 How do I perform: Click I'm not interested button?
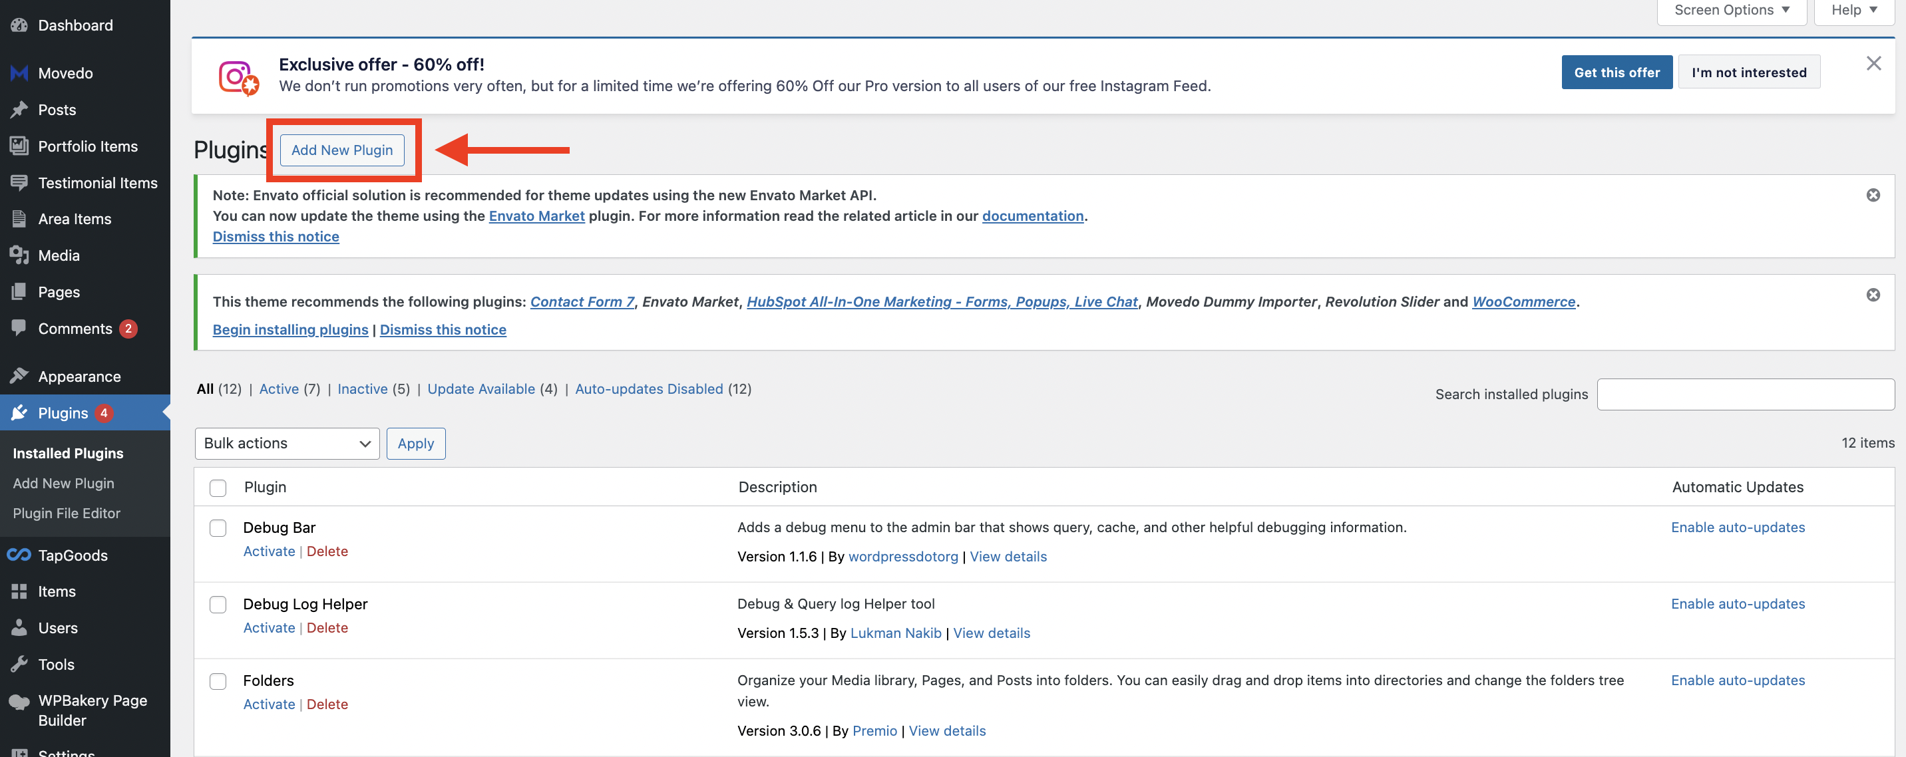pos(1748,73)
